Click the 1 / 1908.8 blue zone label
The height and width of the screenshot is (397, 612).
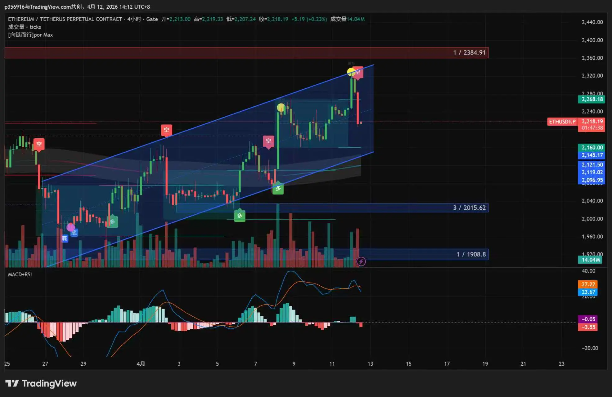(471, 254)
